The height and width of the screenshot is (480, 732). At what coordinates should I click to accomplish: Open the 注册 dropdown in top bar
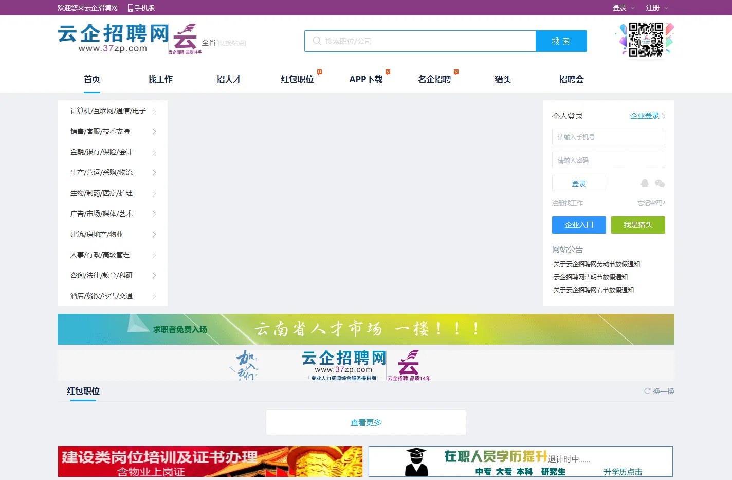657,8
